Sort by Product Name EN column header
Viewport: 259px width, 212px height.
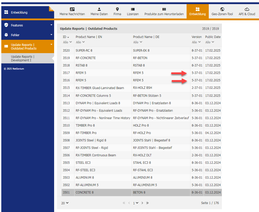(x=89, y=37)
